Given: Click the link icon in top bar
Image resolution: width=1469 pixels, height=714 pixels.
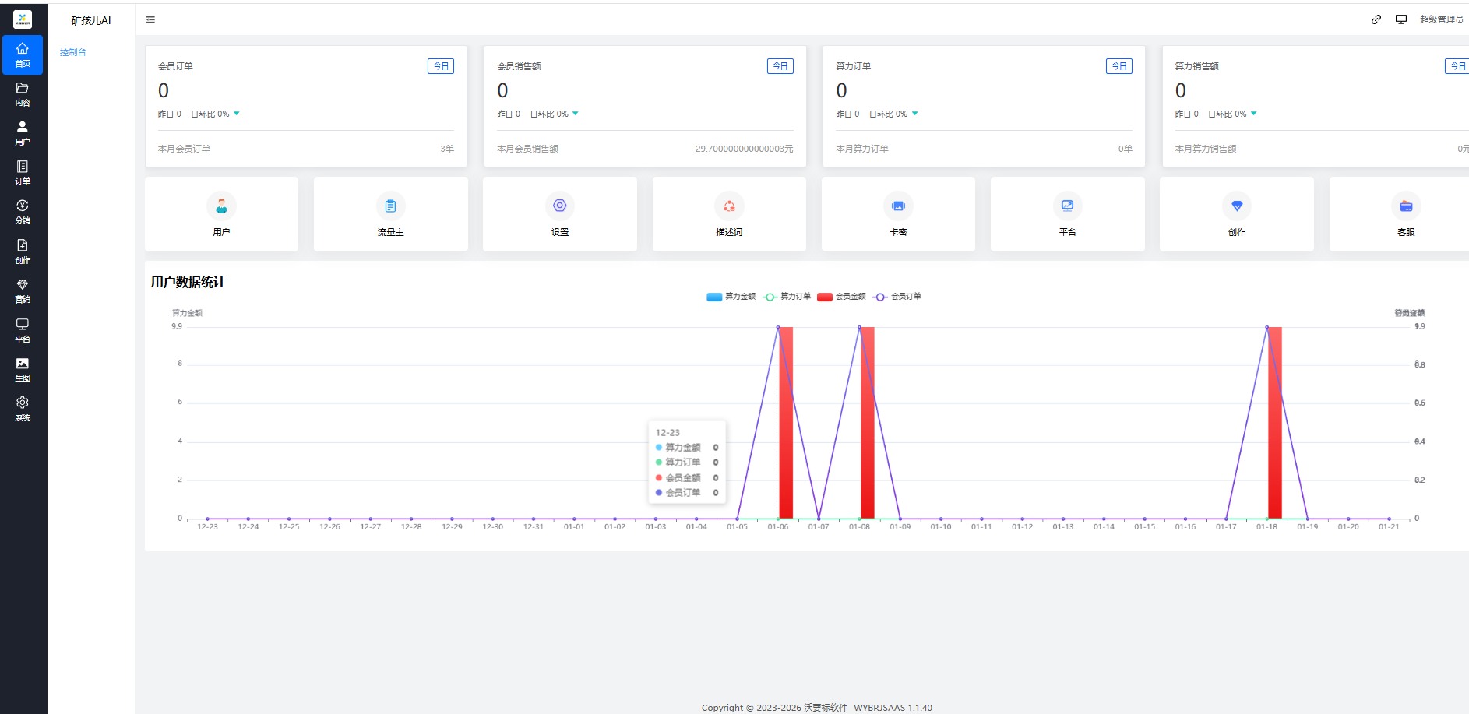Looking at the screenshot, I should click(1376, 19).
